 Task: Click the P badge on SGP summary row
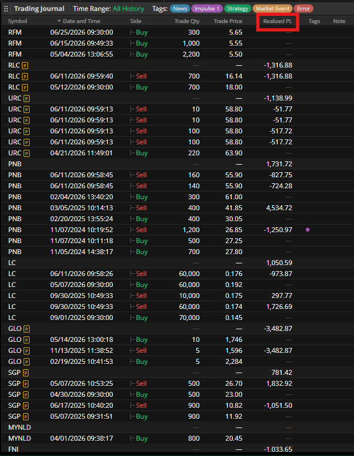[x=26, y=373]
